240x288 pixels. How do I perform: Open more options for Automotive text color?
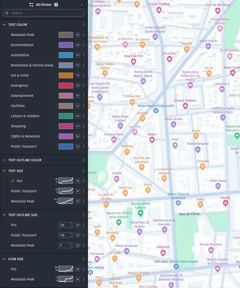(x=83, y=55)
